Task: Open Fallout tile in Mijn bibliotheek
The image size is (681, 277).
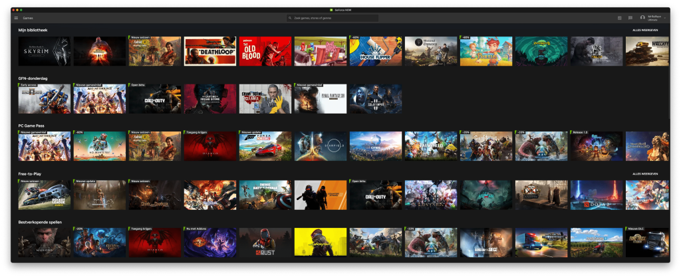Action: coord(155,51)
